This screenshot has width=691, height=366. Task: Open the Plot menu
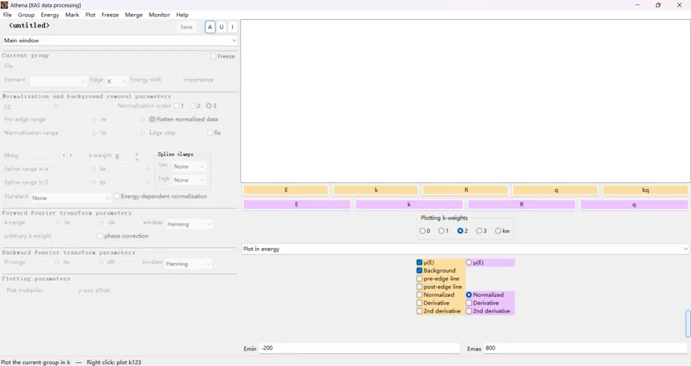[x=90, y=15]
